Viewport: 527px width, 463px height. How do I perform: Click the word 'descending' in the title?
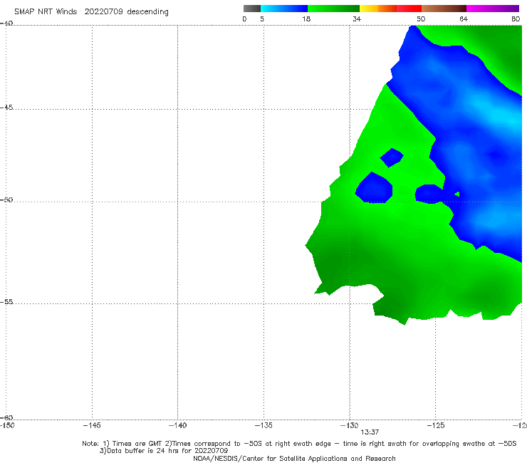click(148, 12)
